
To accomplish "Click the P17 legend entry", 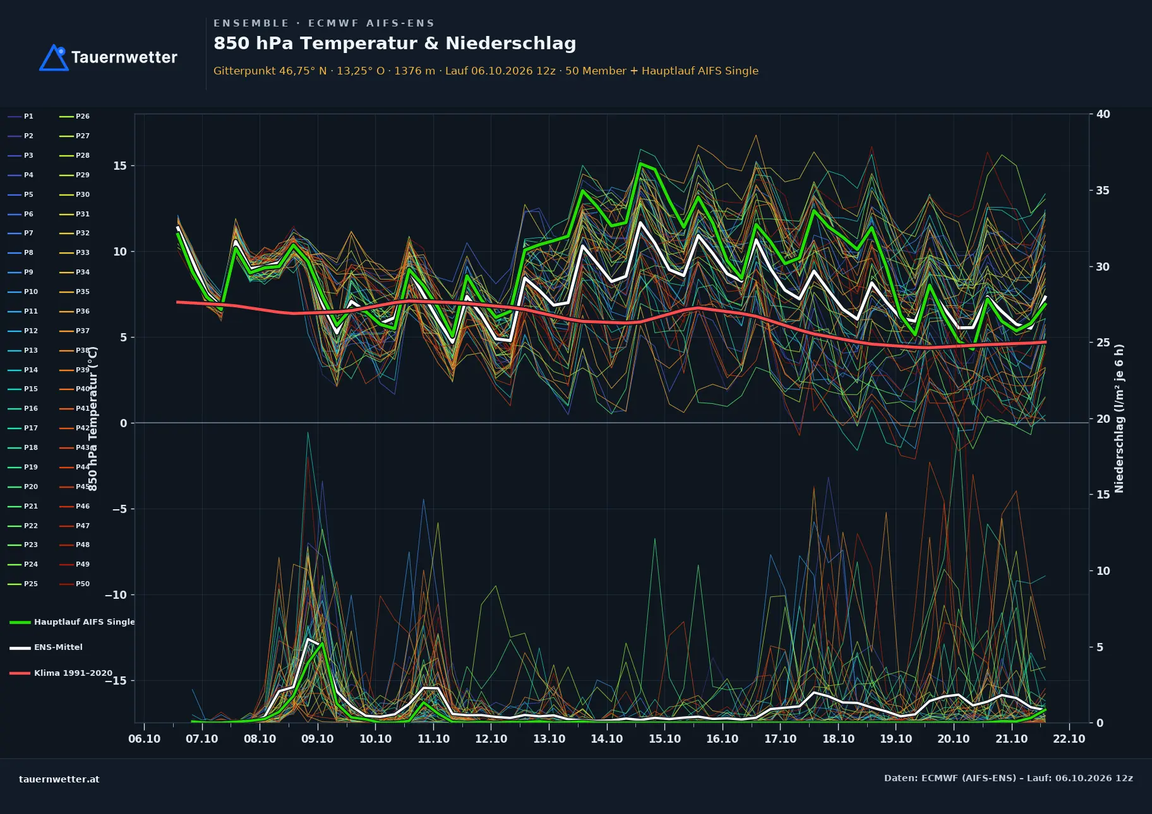I will (23, 428).
